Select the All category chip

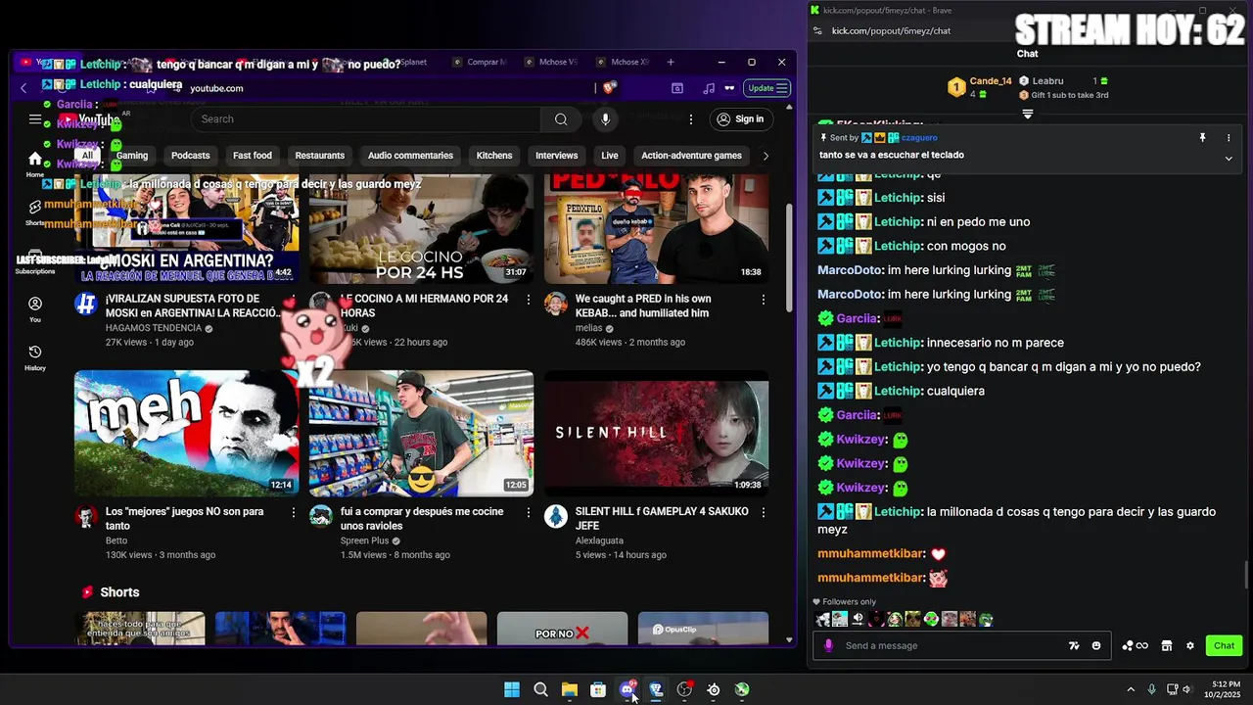87,156
